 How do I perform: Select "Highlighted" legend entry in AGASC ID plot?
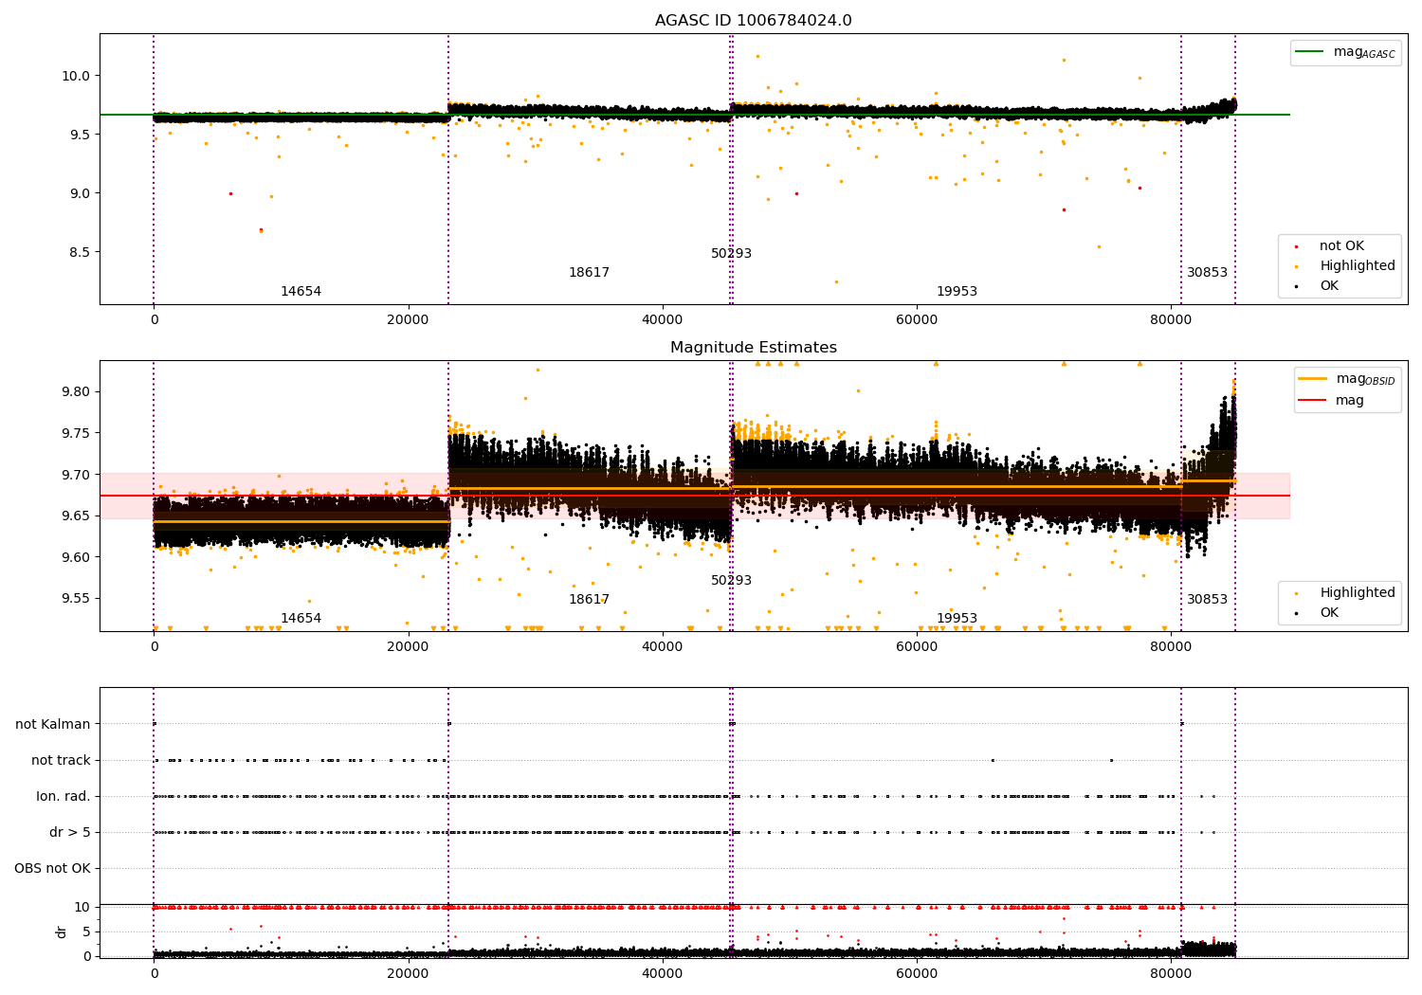pyautogui.click(x=1358, y=266)
